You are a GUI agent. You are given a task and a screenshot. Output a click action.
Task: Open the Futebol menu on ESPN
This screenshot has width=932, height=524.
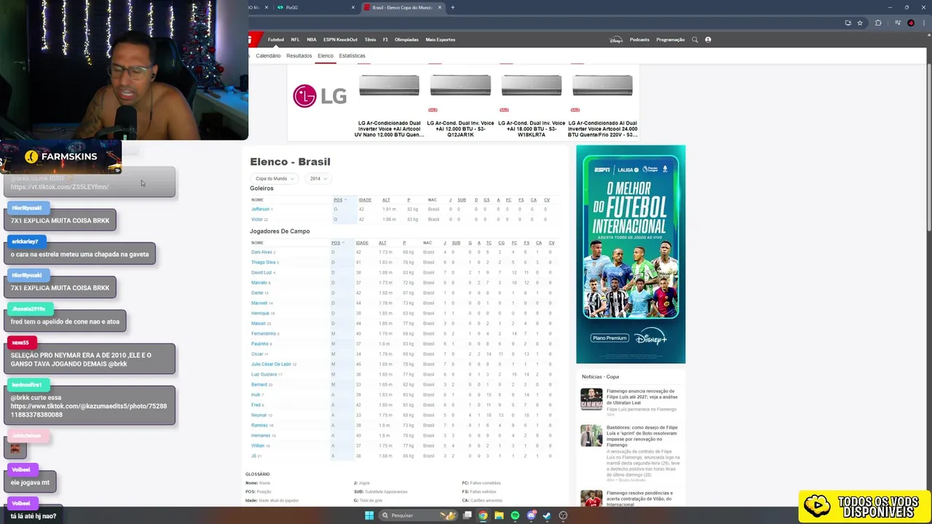(276, 39)
